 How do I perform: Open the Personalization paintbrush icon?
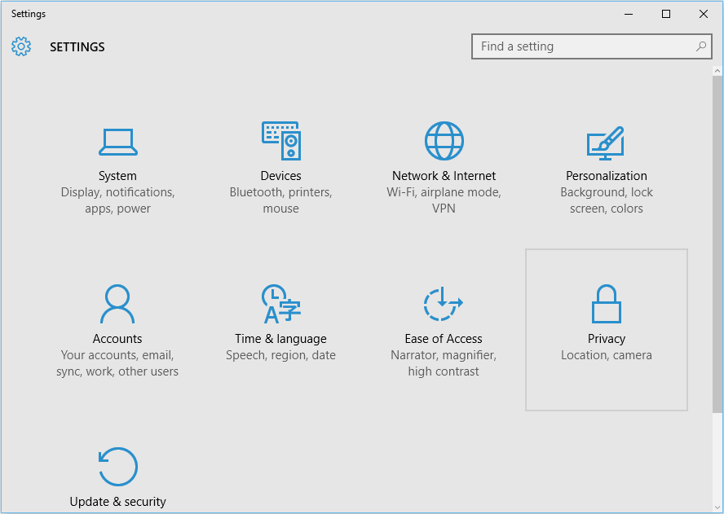[605, 143]
